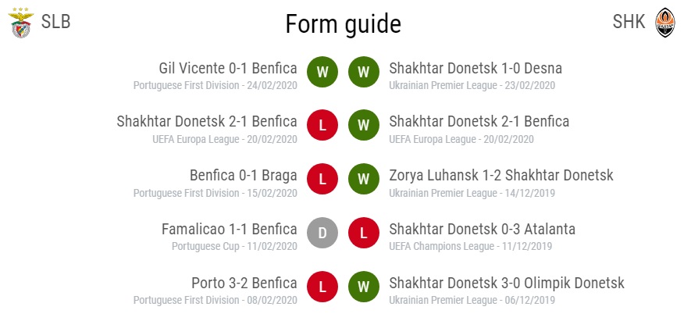Viewport: 691px width, 321px height.
Task: Click UEFA Champions League - 11/12/2019 caption
Action: click(470, 247)
